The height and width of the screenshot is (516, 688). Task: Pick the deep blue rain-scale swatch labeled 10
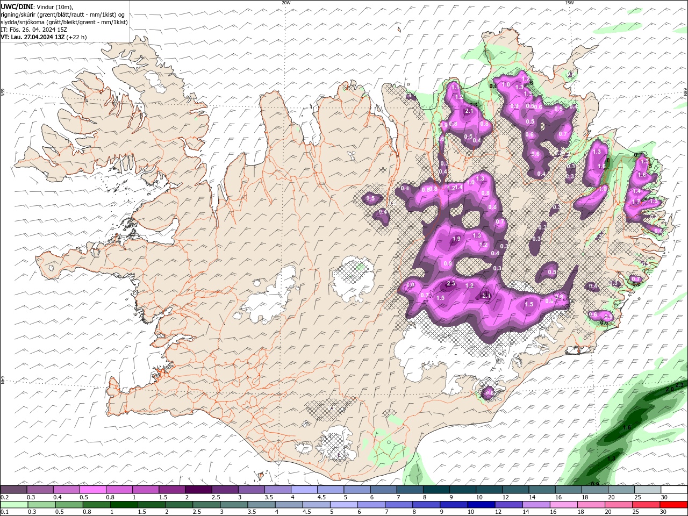pos(481,505)
